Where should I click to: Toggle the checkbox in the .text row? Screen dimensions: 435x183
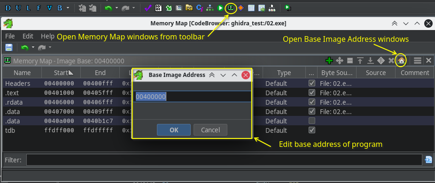pos(312,92)
